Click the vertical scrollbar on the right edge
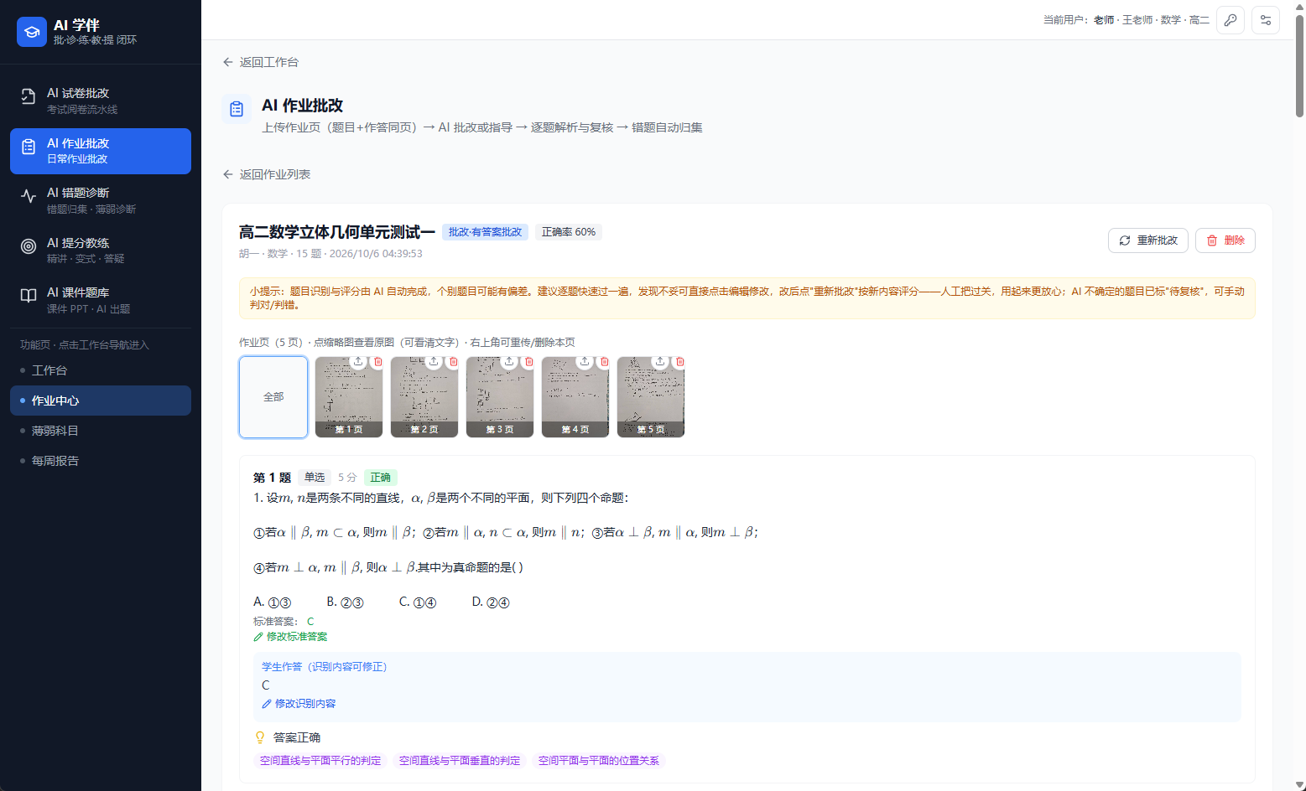Image resolution: width=1306 pixels, height=791 pixels. click(x=1299, y=67)
